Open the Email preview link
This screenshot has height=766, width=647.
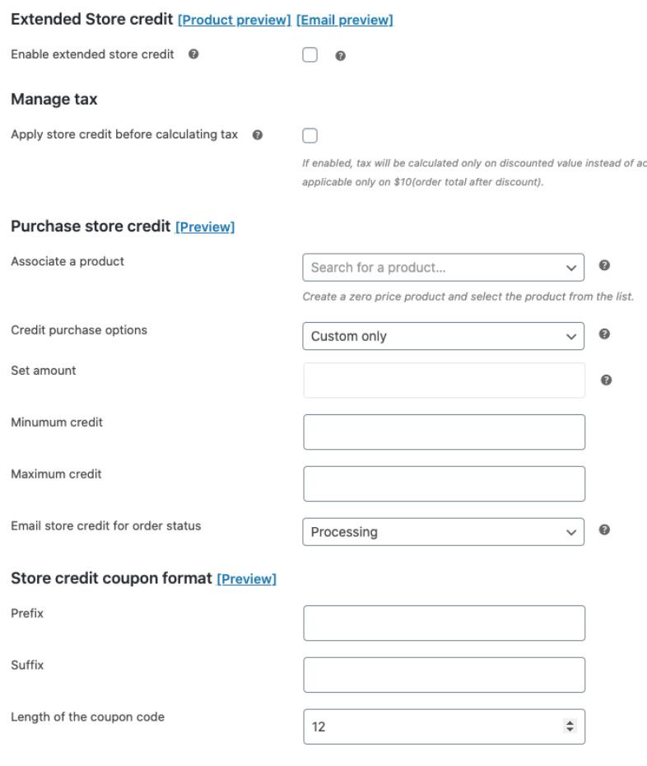[x=344, y=20]
